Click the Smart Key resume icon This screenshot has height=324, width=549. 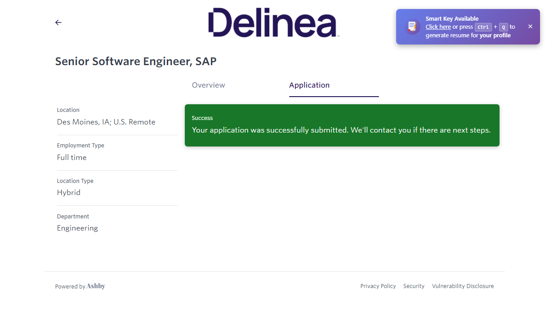(412, 27)
